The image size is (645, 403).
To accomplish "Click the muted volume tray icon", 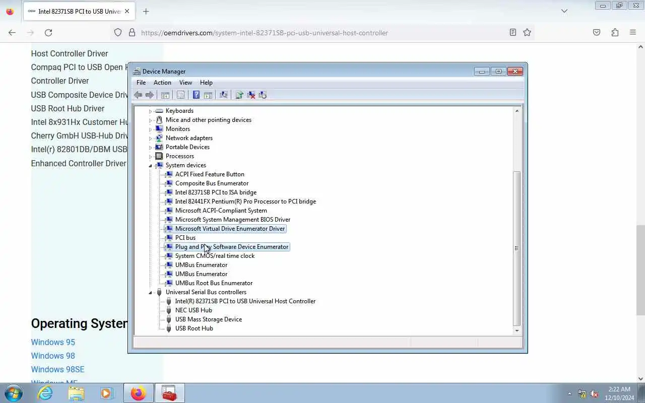I will 594,393.
